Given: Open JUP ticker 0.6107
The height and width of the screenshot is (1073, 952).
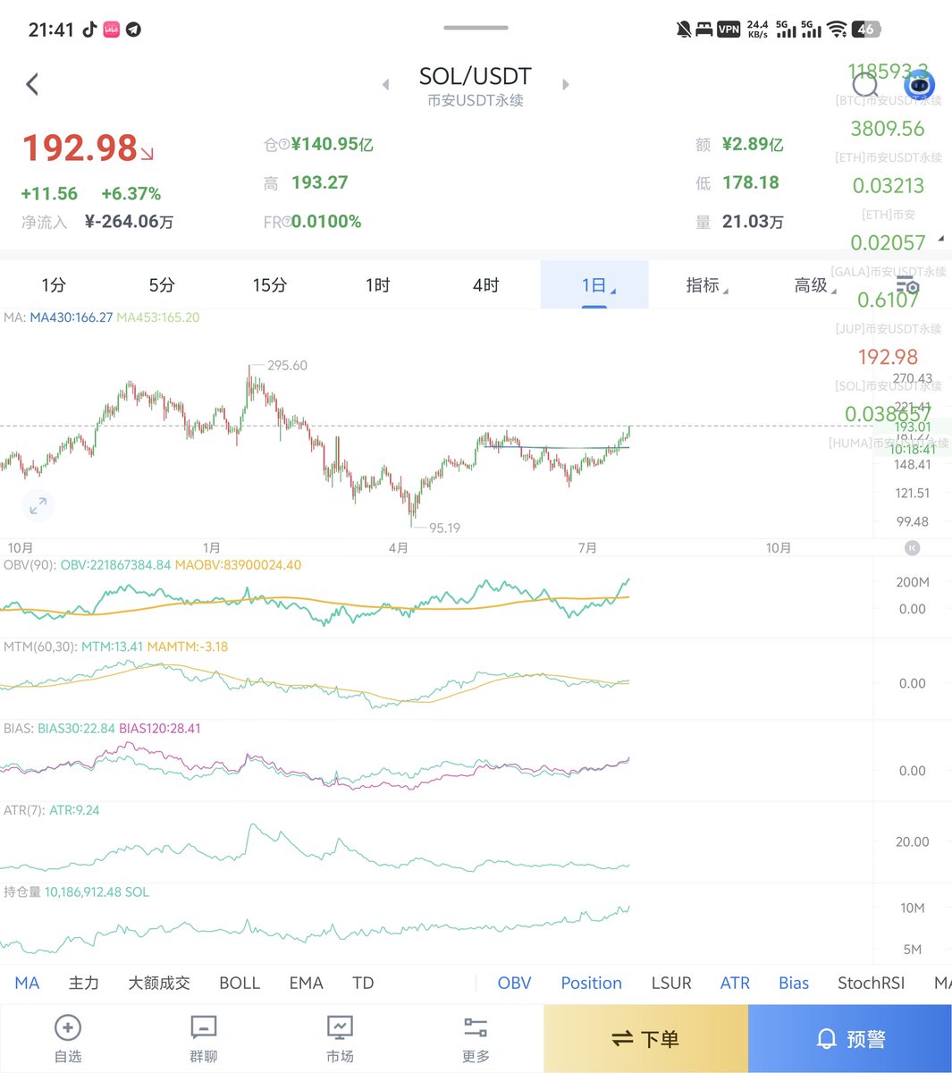Looking at the screenshot, I should (888, 300).
